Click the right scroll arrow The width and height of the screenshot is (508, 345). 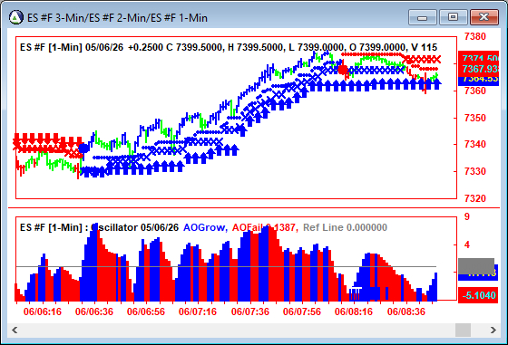[493, 331]
